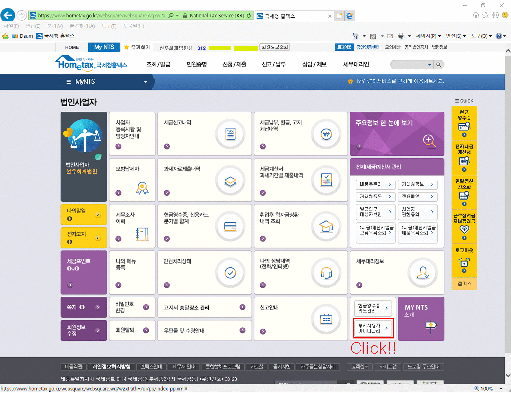Click the notebook icon in 세무조사 이력

142,234
